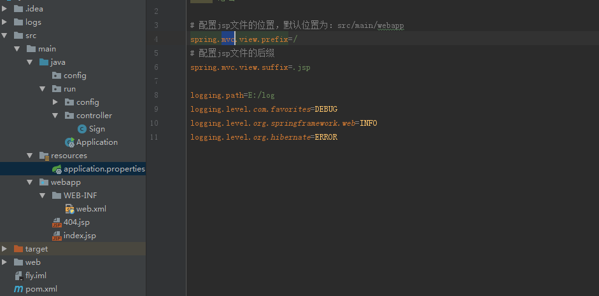Select the Sign class icon

coord(81,129)
